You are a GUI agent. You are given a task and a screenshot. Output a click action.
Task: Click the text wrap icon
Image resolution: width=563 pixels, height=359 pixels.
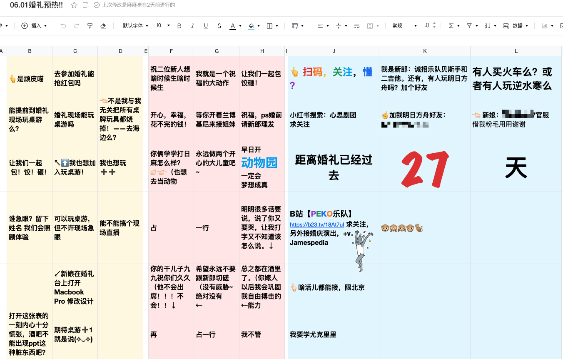(x=357, y=26)
